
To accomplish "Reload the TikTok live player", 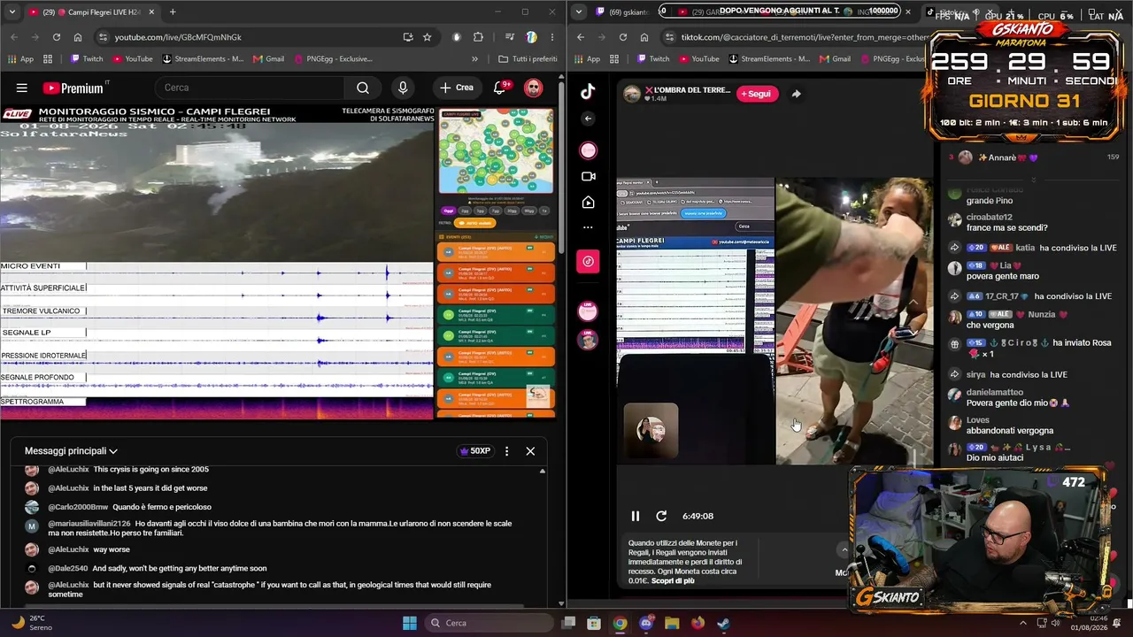I will (660, 516).
